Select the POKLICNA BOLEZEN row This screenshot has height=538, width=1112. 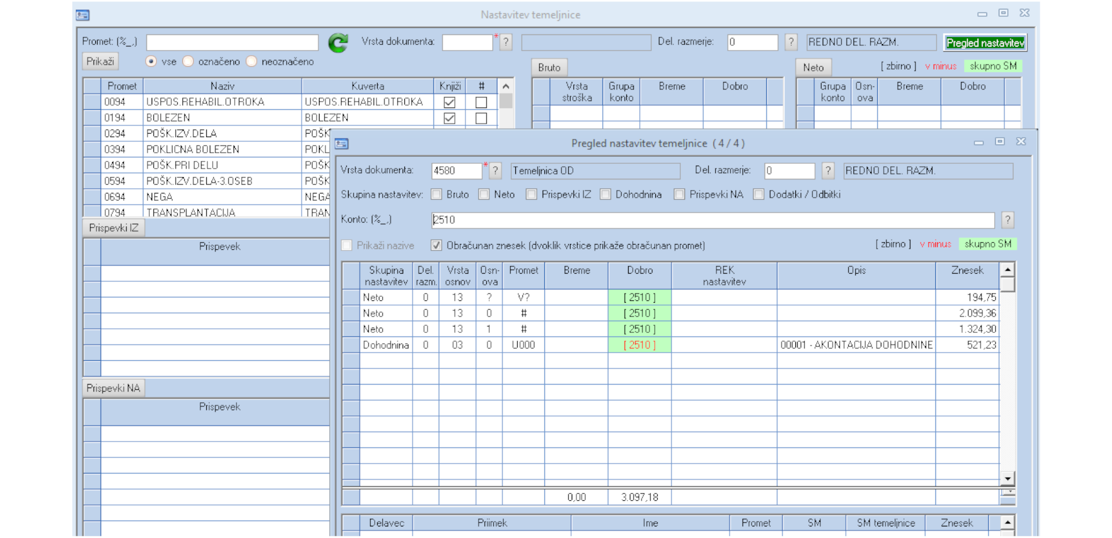206,149
